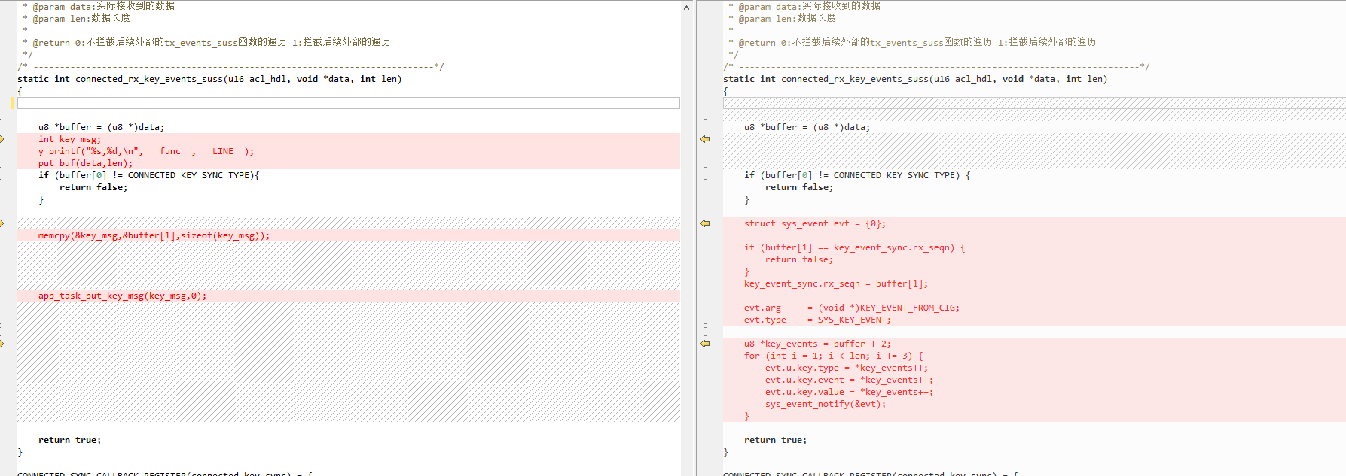Select the 'app_task_put_key_msg(key_msg,0);' line
Screen dimensions: 1346x476
coord(122,296)
